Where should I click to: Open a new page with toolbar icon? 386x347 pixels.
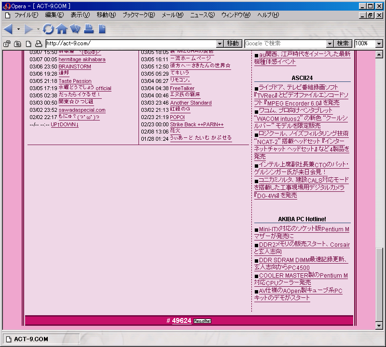coord(102,29)
